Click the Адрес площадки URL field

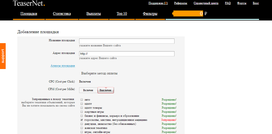point(127,54)
